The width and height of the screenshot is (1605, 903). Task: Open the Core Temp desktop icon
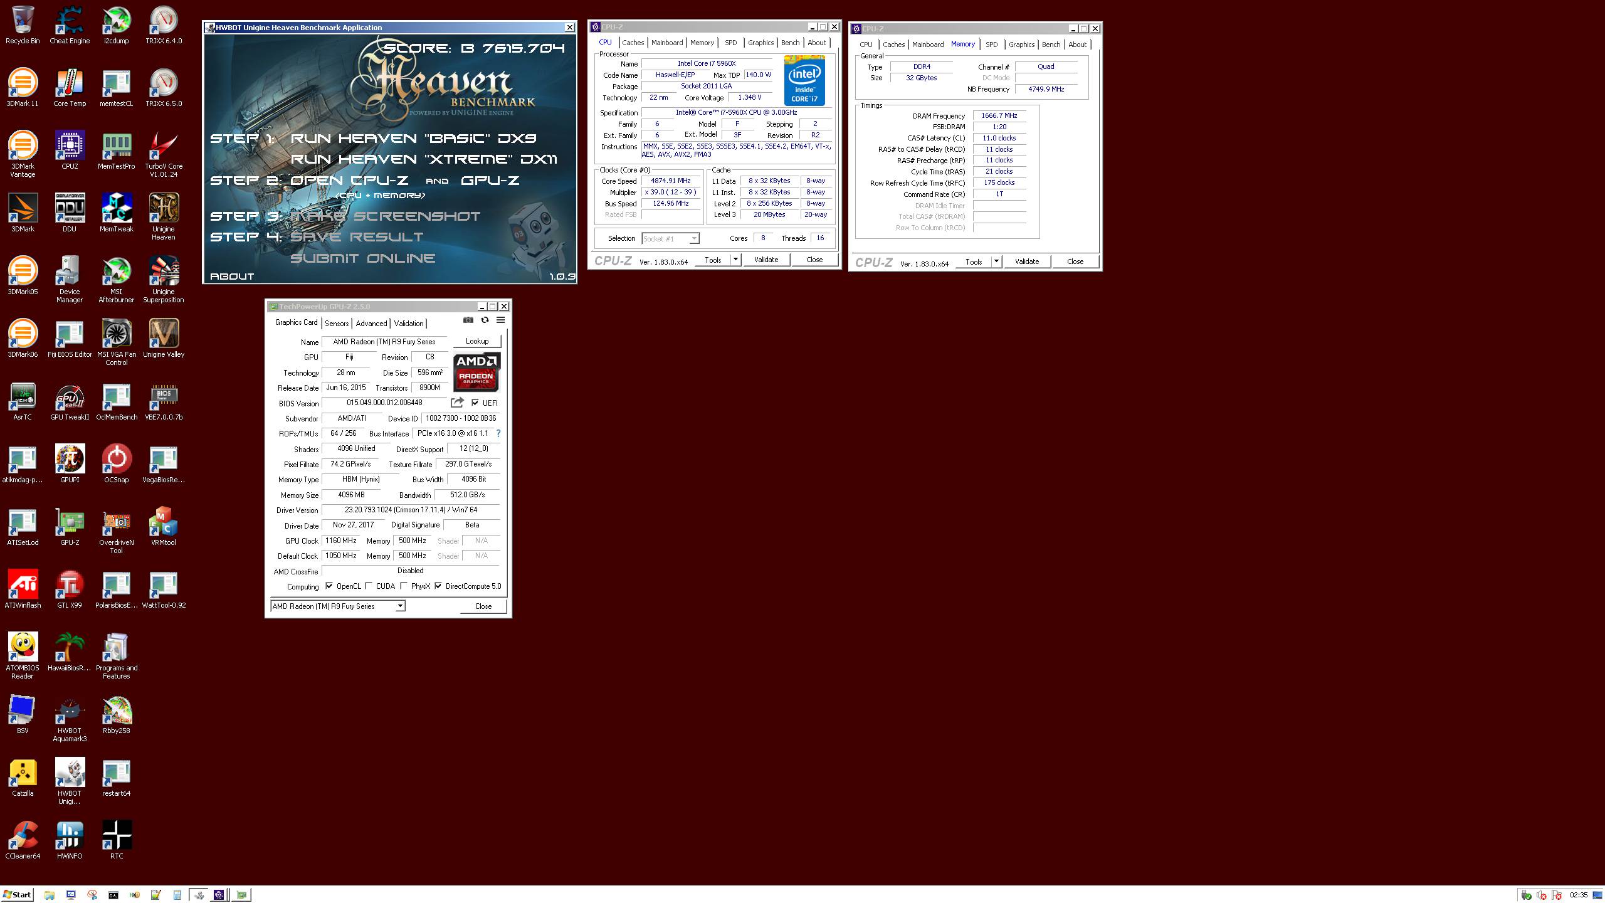coord(70,88)
